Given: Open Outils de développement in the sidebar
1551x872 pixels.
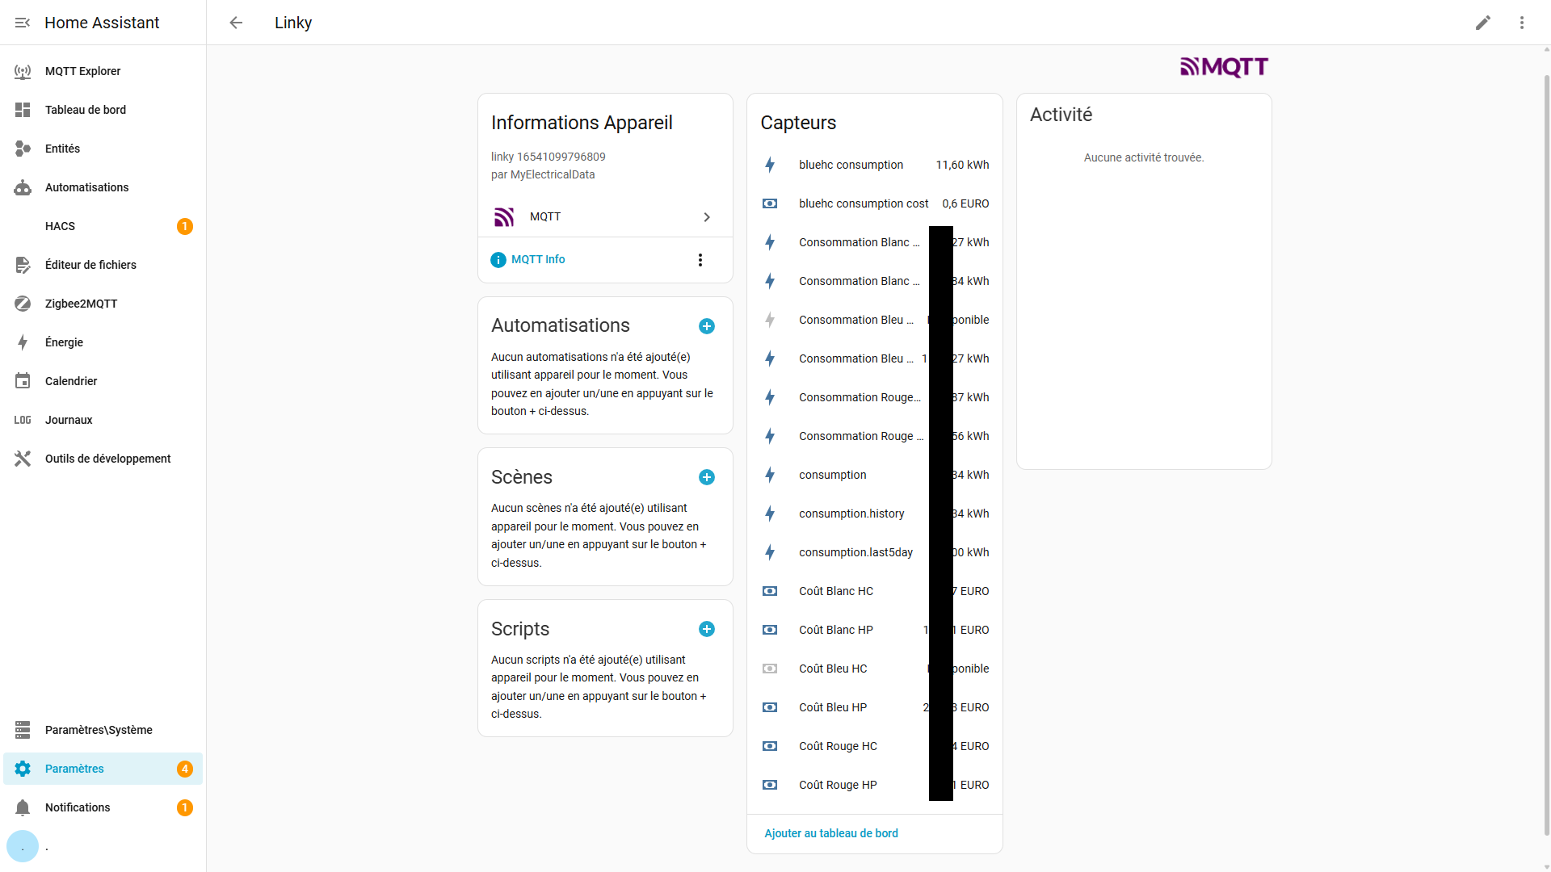Looking at the screenshot, I should pos(107,459).
